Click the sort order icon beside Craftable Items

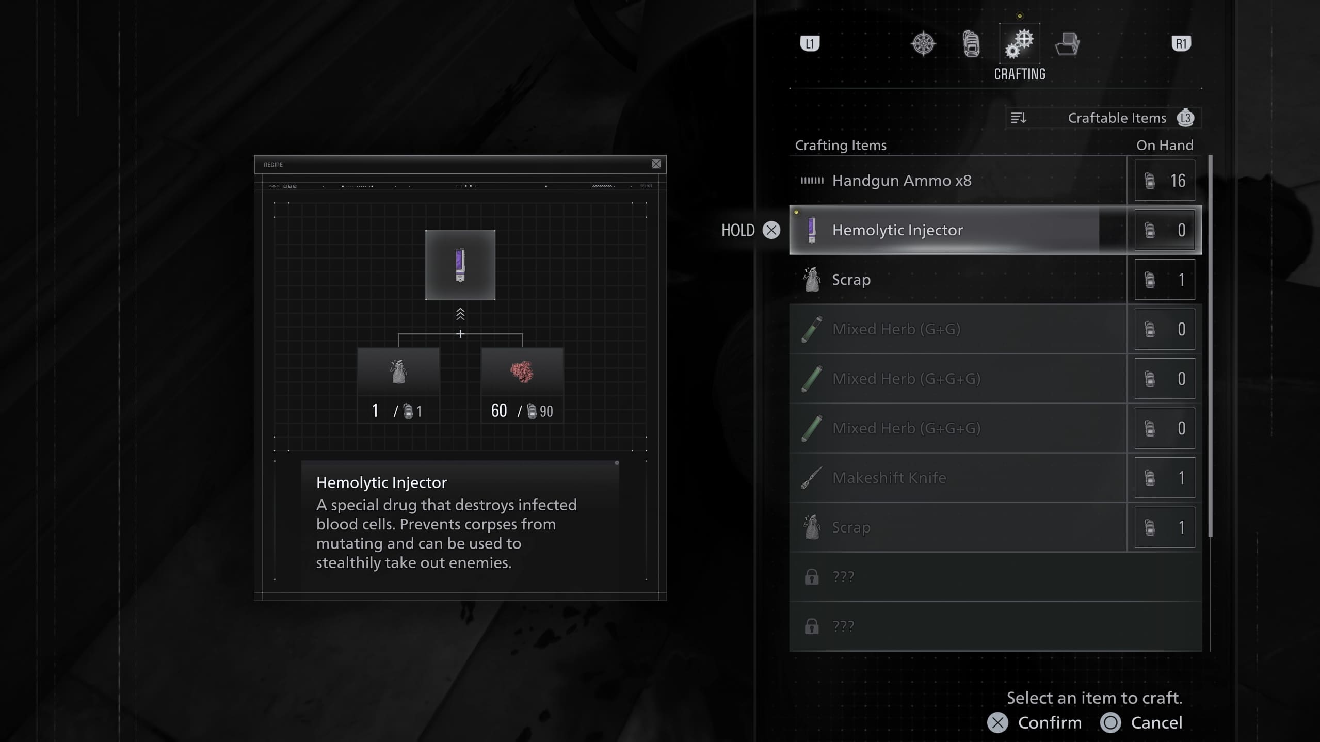[x=1019, y=118]
